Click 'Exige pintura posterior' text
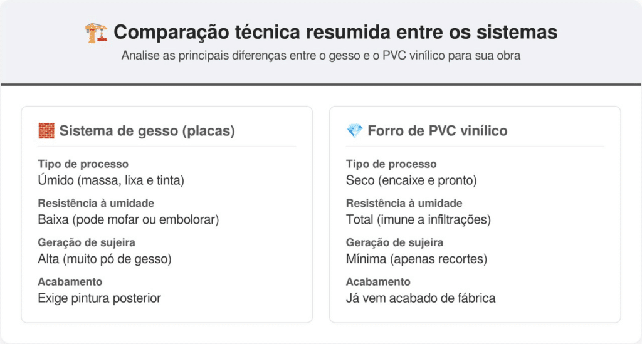Screen dimensions: 642x344 (99, 298)
